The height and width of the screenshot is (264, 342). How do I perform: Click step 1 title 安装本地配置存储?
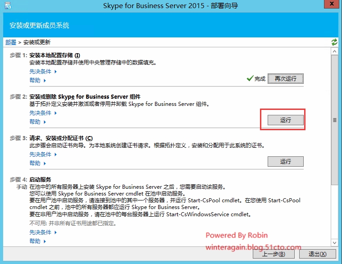tap(55, 55)
